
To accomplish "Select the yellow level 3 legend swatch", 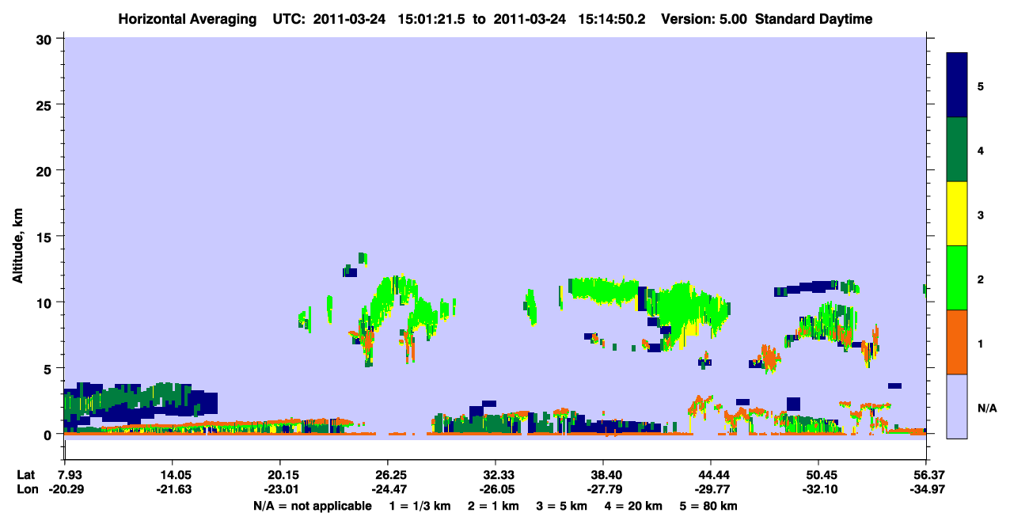I will click(x=958, y=214).
